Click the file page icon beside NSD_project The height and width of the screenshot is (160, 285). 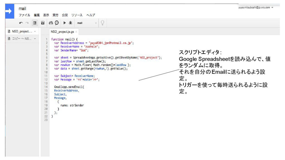click(x=9, y=31)
